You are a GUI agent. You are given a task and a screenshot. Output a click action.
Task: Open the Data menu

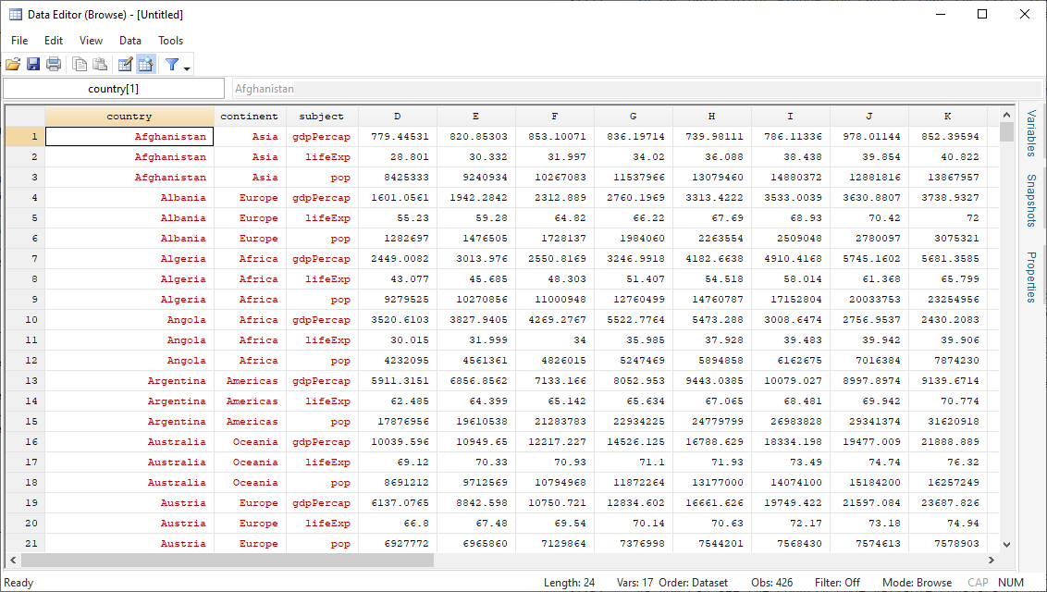[x=130, y=41]
